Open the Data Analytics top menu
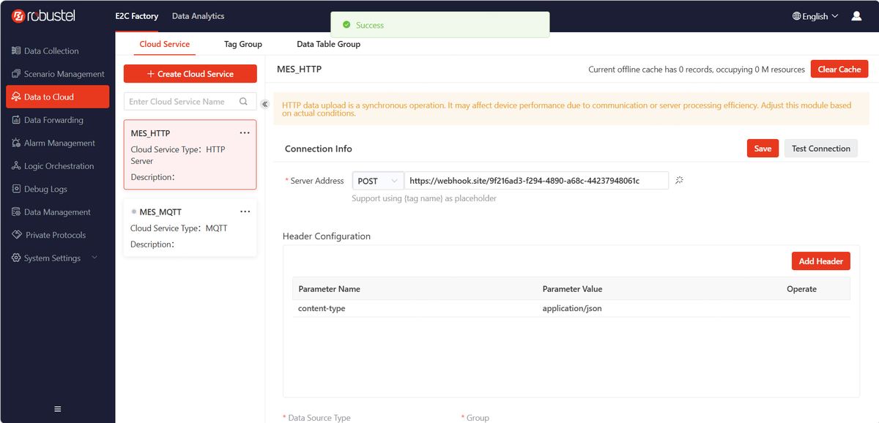 pyautogui.click(x=198, y=16)
